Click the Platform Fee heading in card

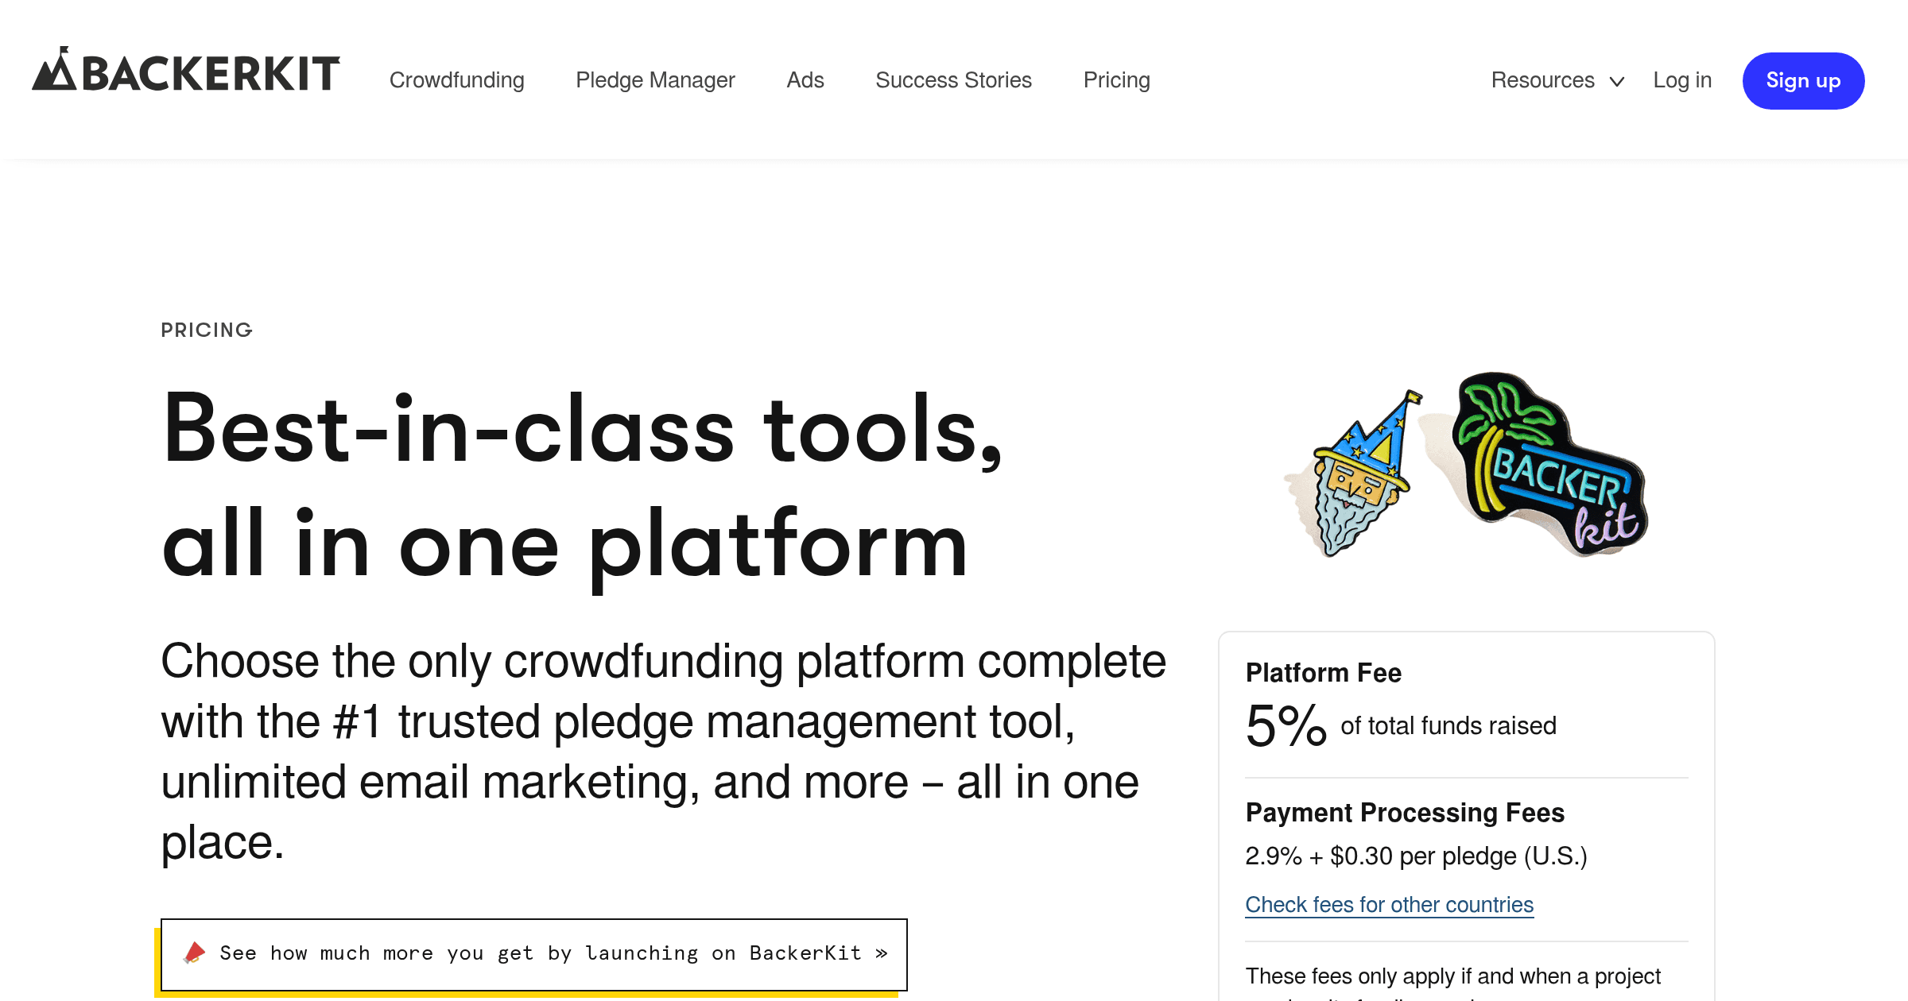point(1323,673)
